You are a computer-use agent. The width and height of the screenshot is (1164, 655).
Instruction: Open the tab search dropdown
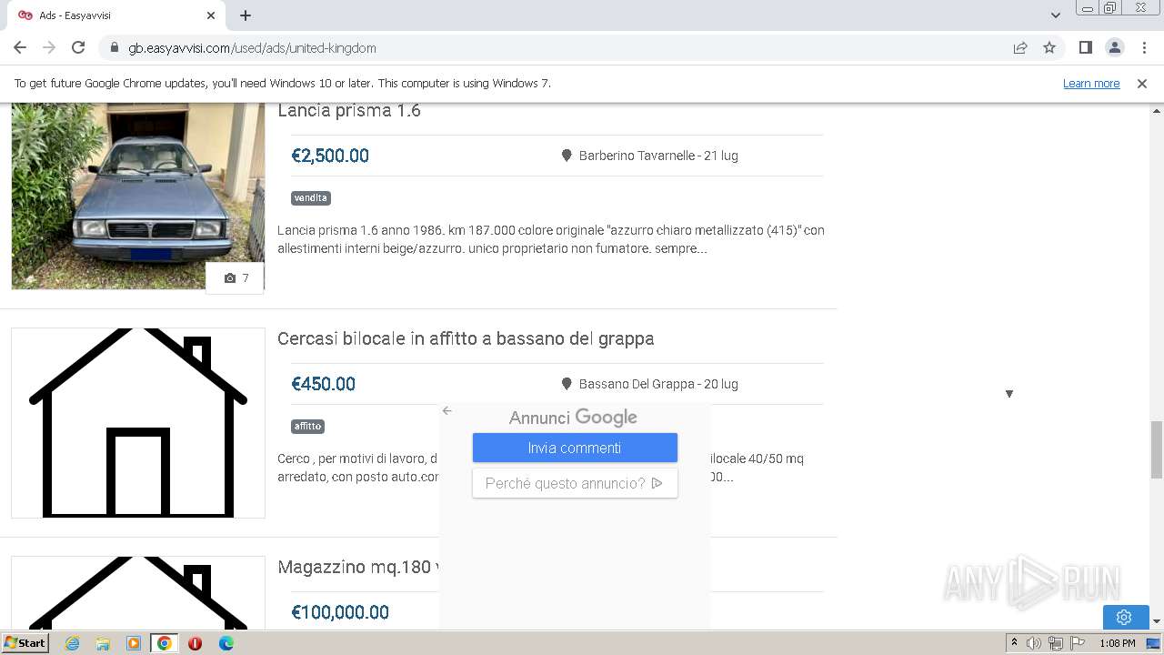click(1056, 15)
